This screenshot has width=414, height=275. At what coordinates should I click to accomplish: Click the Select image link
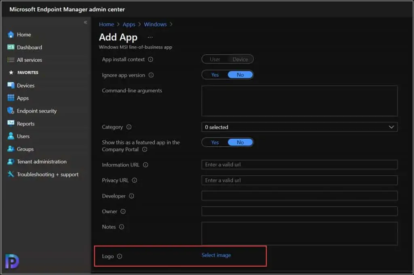tap(216, 255)
